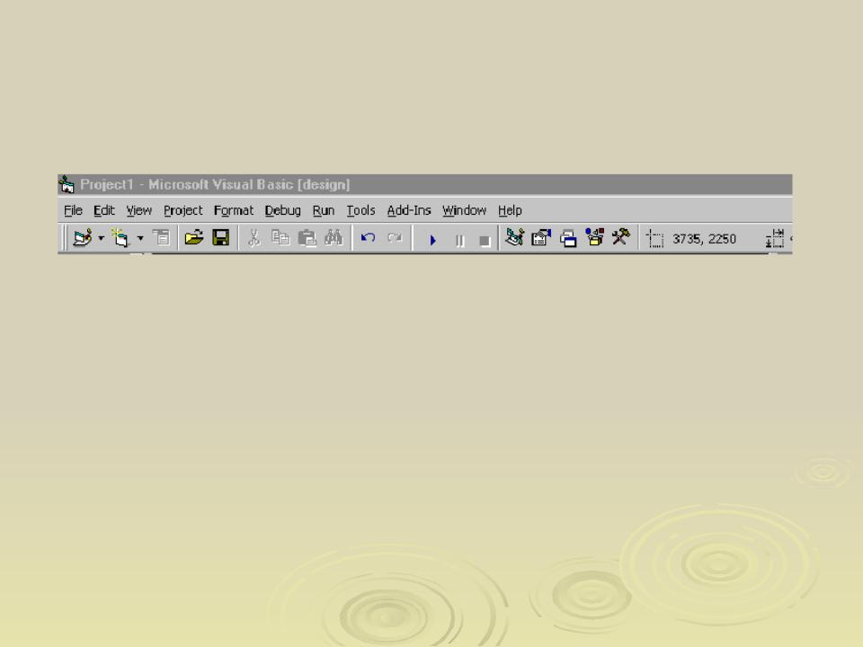
Task: Open the Add-Ins menu
Action: click(x=408, y=210)
